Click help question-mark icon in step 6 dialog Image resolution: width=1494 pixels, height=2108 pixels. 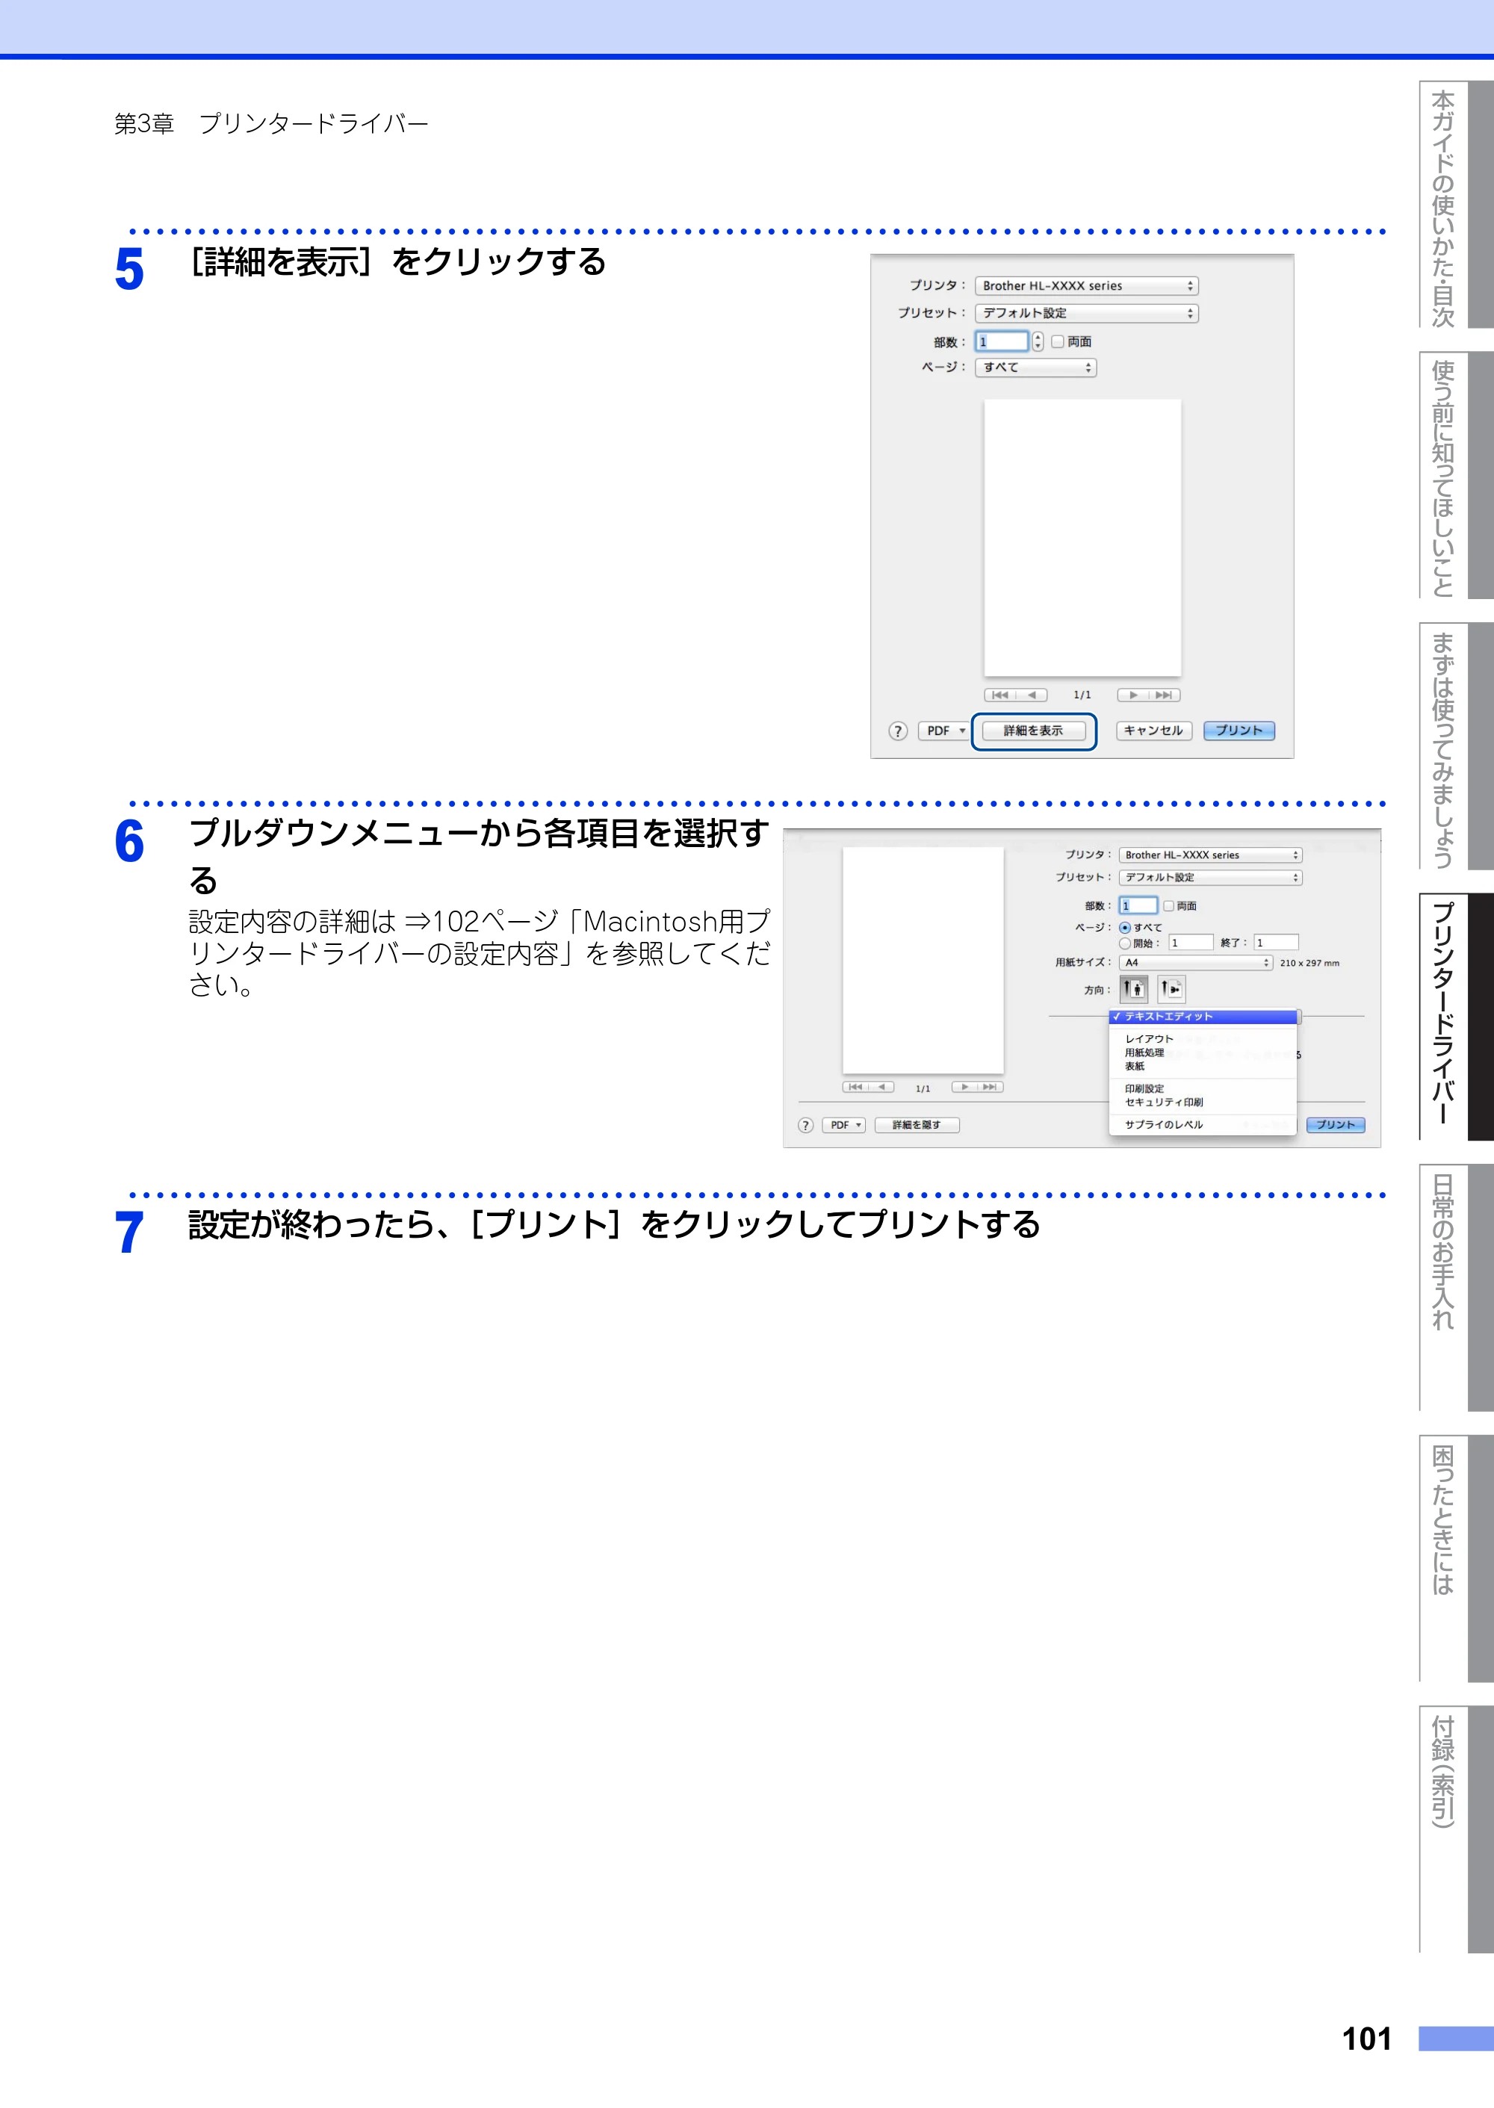(806, 1125)
